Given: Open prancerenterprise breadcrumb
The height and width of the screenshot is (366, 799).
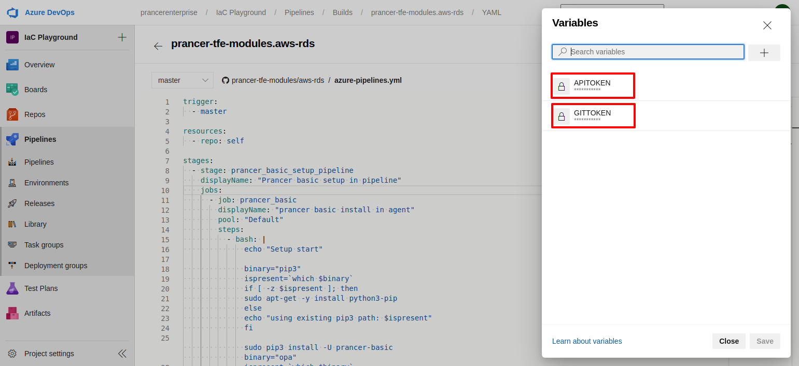Looking at the screenshot, I should [x=169, y=12].
